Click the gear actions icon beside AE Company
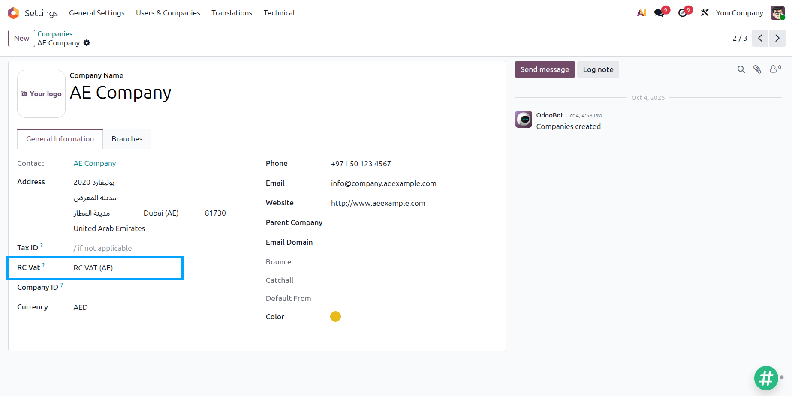 point(87,43)
